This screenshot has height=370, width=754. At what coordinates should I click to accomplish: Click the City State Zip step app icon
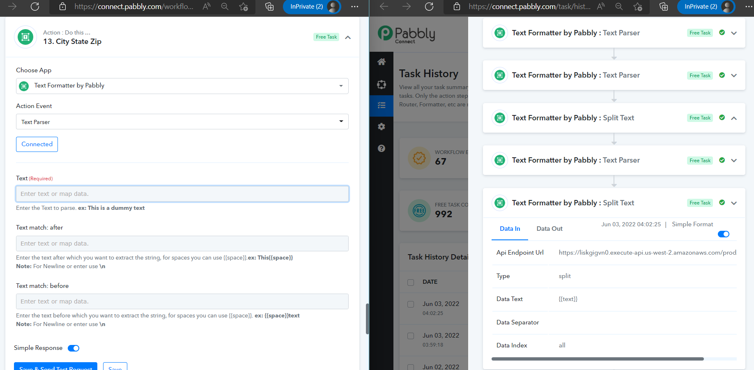(x=25, y=37)
